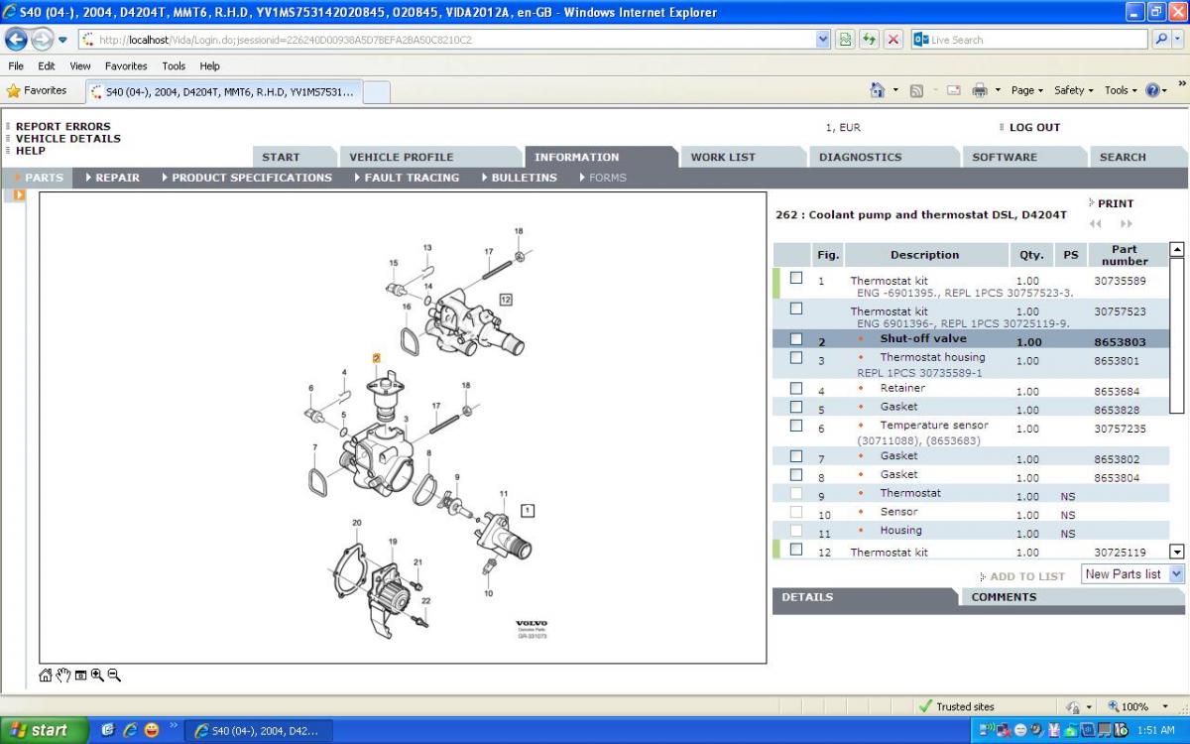The image size is (1190, 744).
Task: Expand the address bar history dropdown
Action: [x=823, y=40]
